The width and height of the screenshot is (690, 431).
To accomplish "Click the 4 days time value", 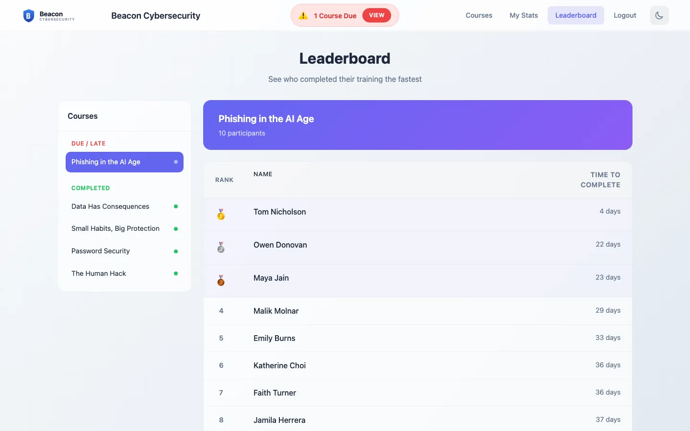I will (610, 211).
